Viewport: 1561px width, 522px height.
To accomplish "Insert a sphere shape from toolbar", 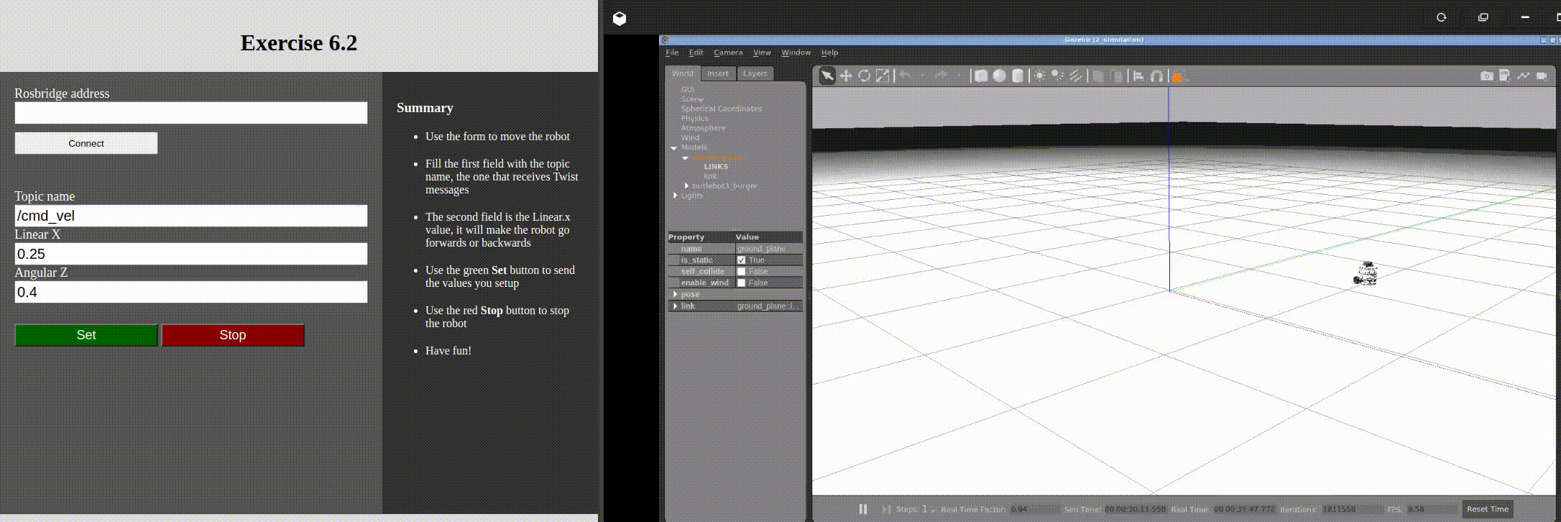I will tap(1000, 76).
